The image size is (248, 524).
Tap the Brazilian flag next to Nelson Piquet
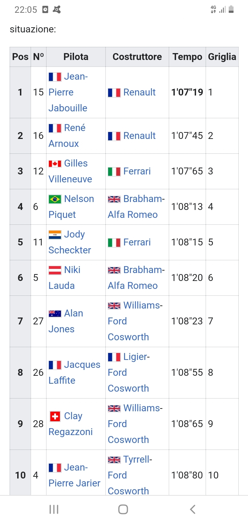[55, 199]
